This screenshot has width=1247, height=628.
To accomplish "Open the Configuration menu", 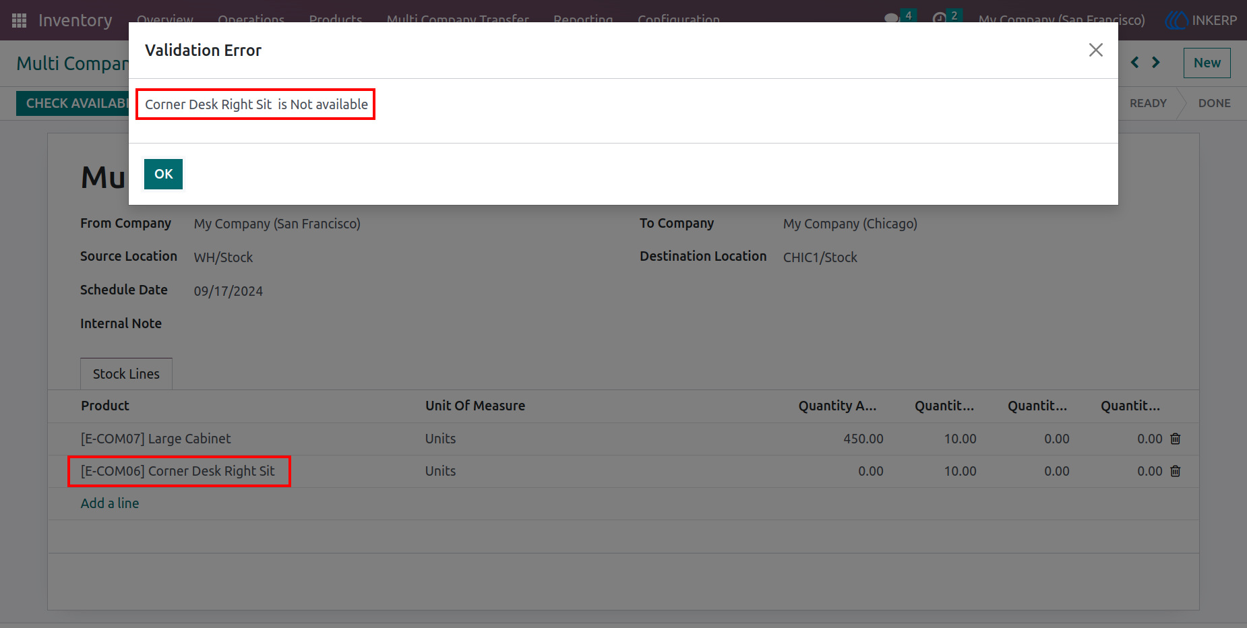I will (x=678, y=19).
